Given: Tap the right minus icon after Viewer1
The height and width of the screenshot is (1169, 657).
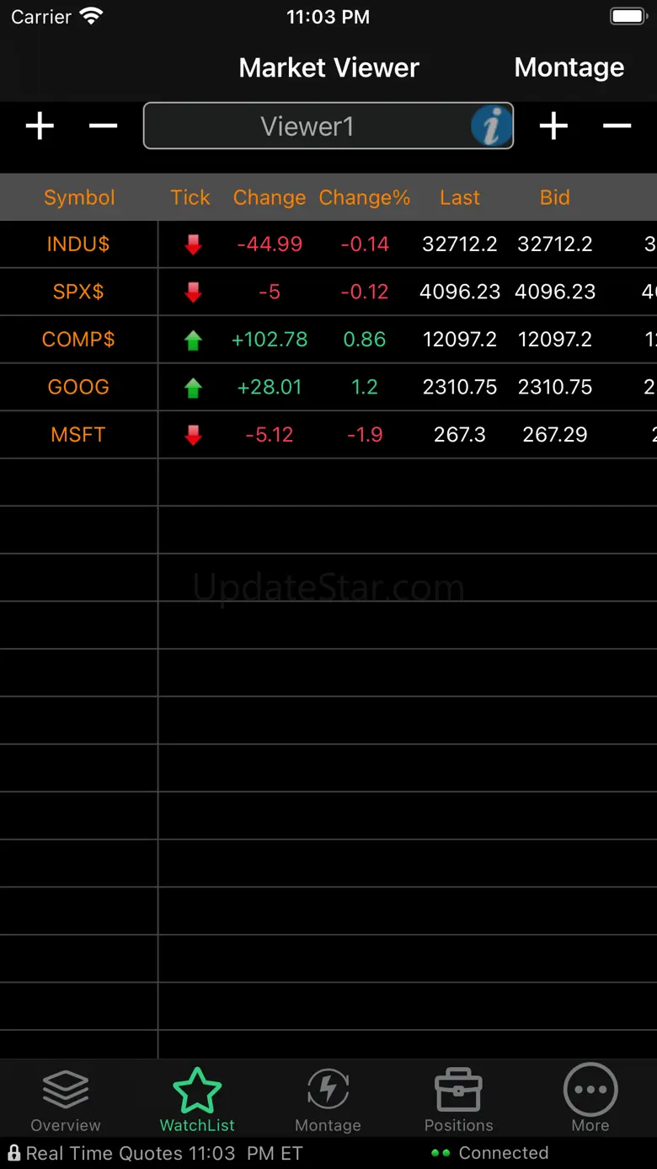Looking at the screenshot, I should click(x=617, y=126).
